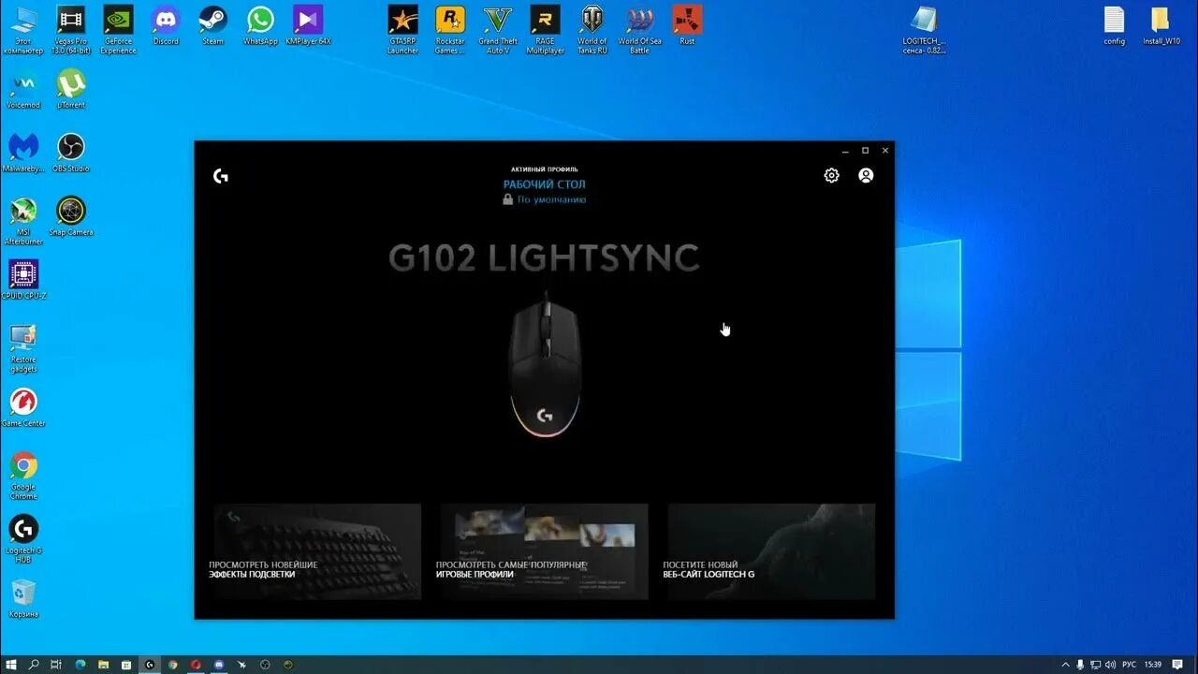Open the ВЕБ-САЙТ LOGITECH G card
This screenshot has width=1198, height=674.
pos(771,551)
